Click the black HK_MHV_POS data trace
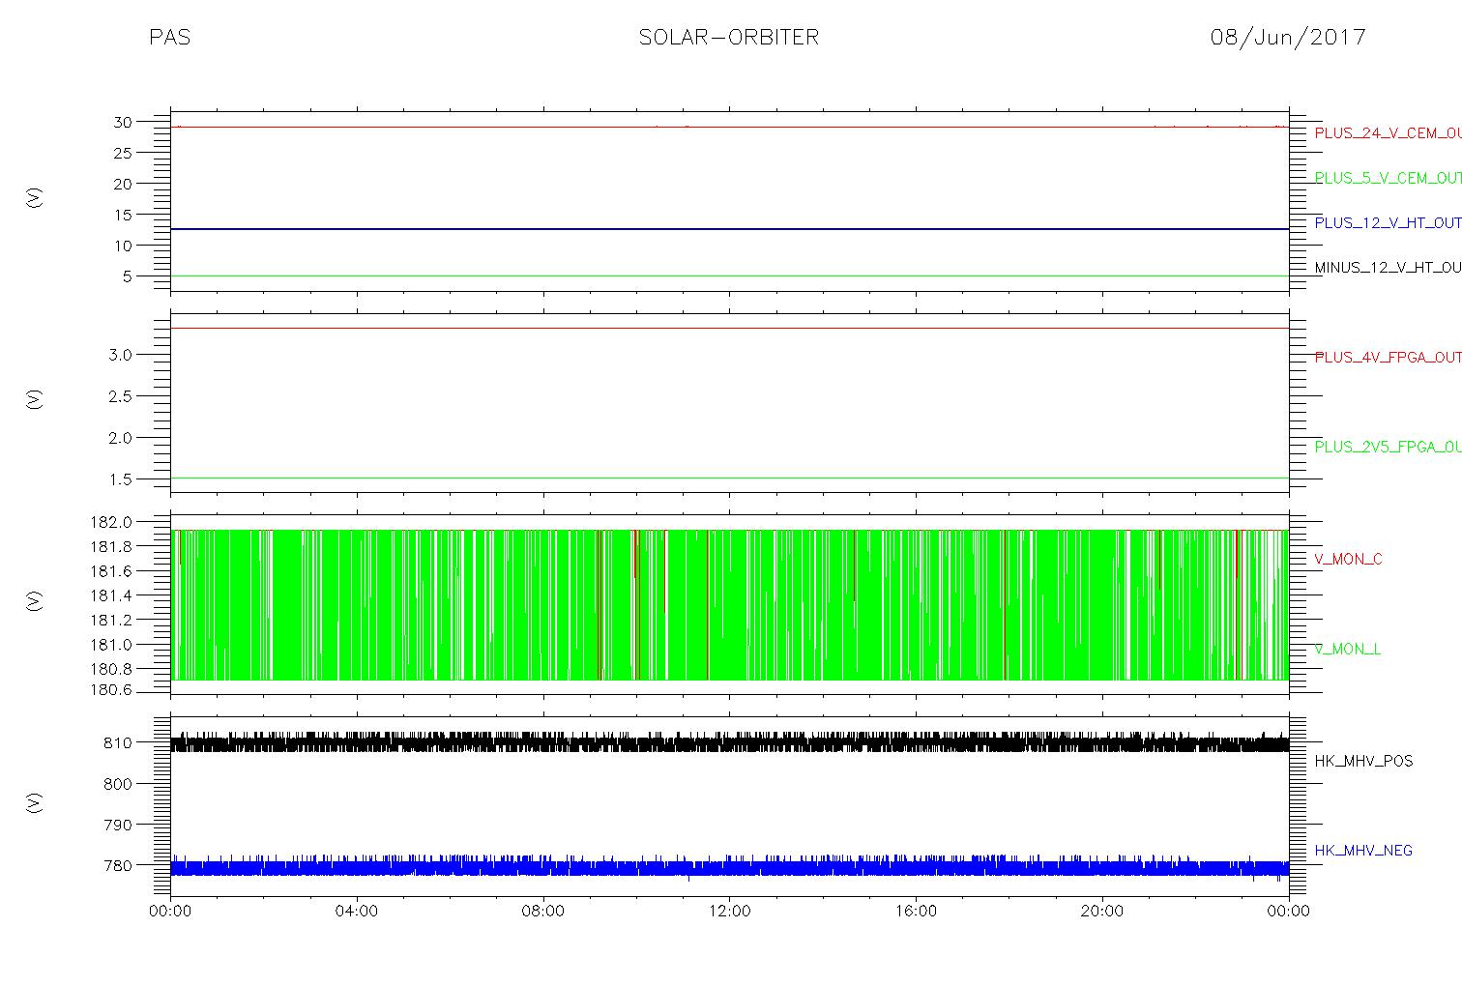Viewport: 1462px width, 986px height. point(730,743)
